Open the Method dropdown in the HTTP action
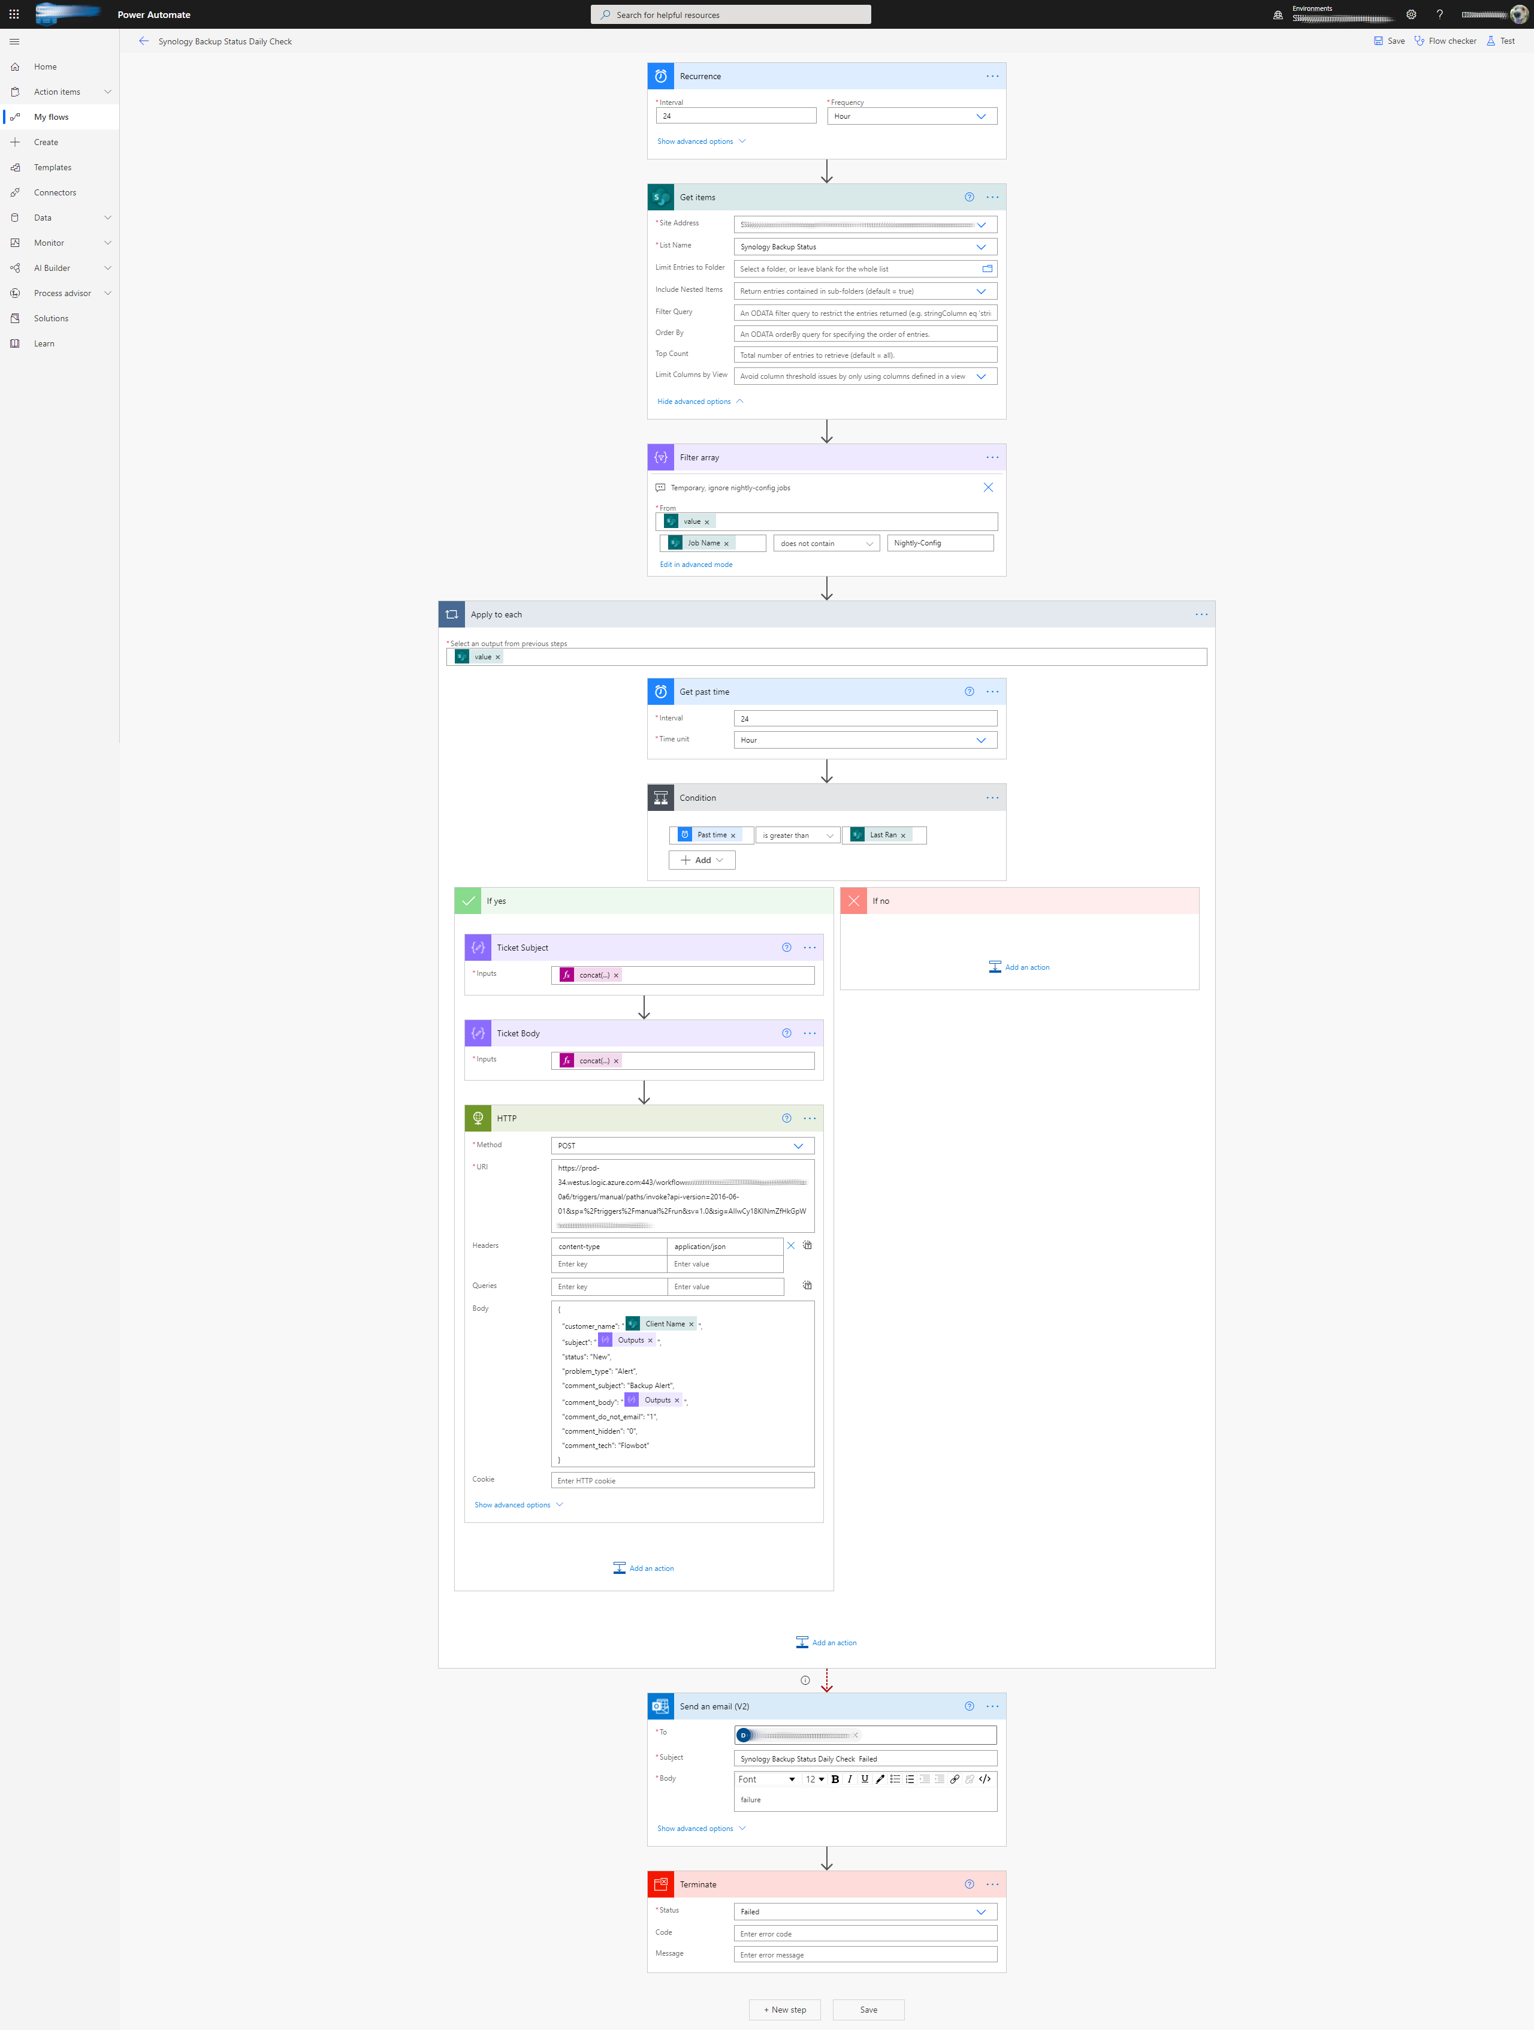This screenshot has height=2030, width=1534. pos(798,1145)
